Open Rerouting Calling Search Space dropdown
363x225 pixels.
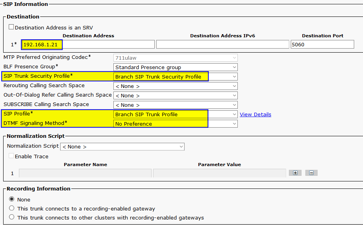(x=176, y=86)
